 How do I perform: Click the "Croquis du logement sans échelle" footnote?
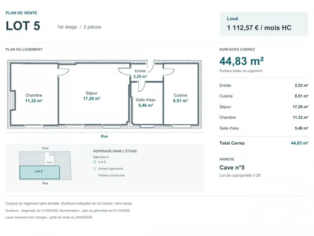point(69,203)
